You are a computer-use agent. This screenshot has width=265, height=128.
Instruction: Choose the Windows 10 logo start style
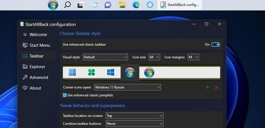point(111,72)
